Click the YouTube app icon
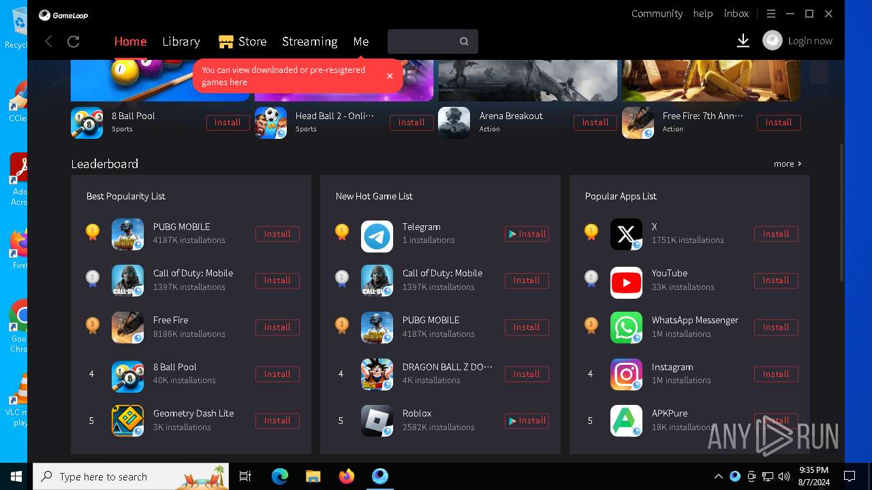 pos(626,281)
